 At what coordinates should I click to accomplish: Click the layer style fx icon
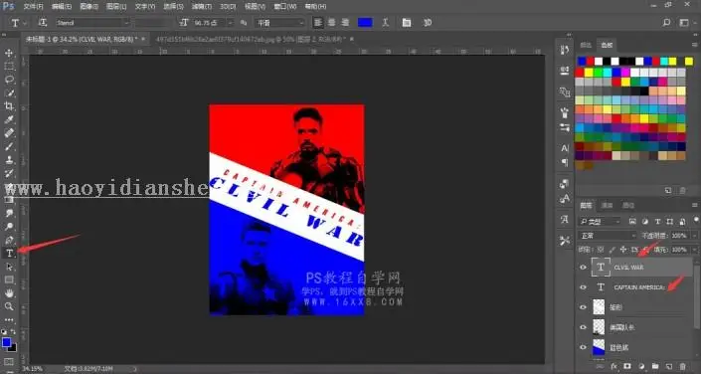pos(613,366)
